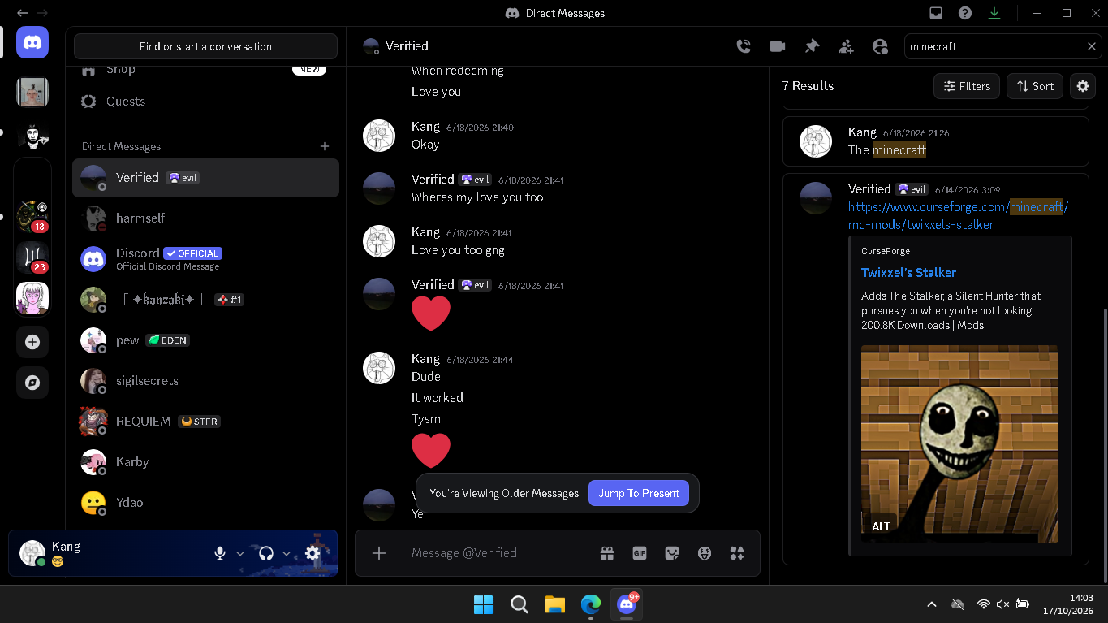Click the Message @Verified text field

498,553
